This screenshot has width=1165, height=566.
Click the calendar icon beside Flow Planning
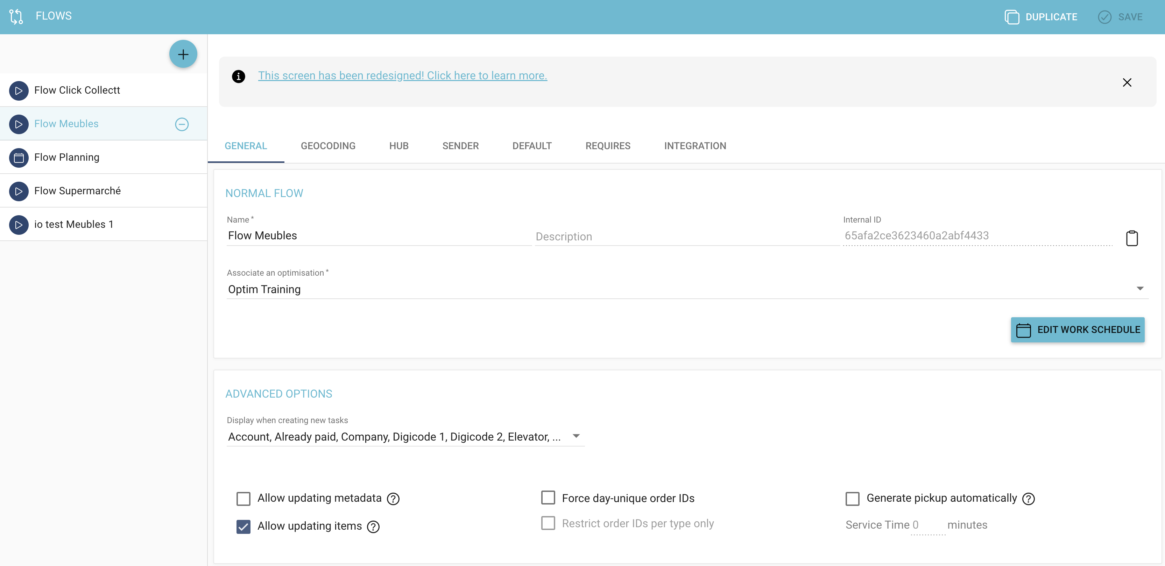click(x=19, y=158)
